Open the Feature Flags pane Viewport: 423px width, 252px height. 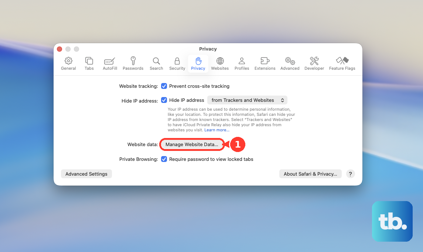tap(342, 63)
